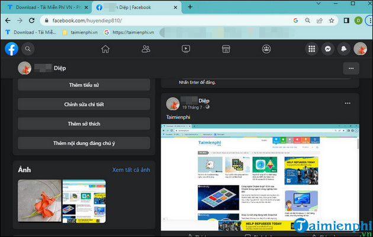Open the Watch video icon

[186, 49]
